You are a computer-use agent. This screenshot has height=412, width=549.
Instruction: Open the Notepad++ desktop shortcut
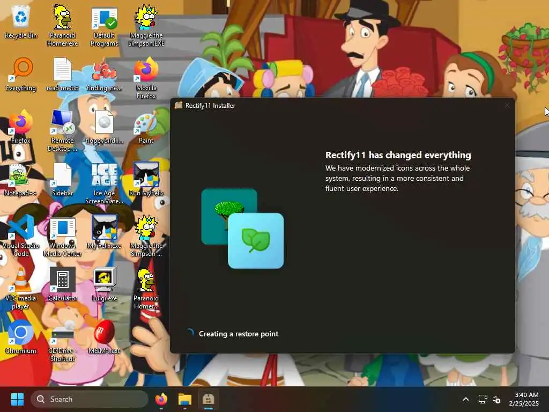coord(21,180)
